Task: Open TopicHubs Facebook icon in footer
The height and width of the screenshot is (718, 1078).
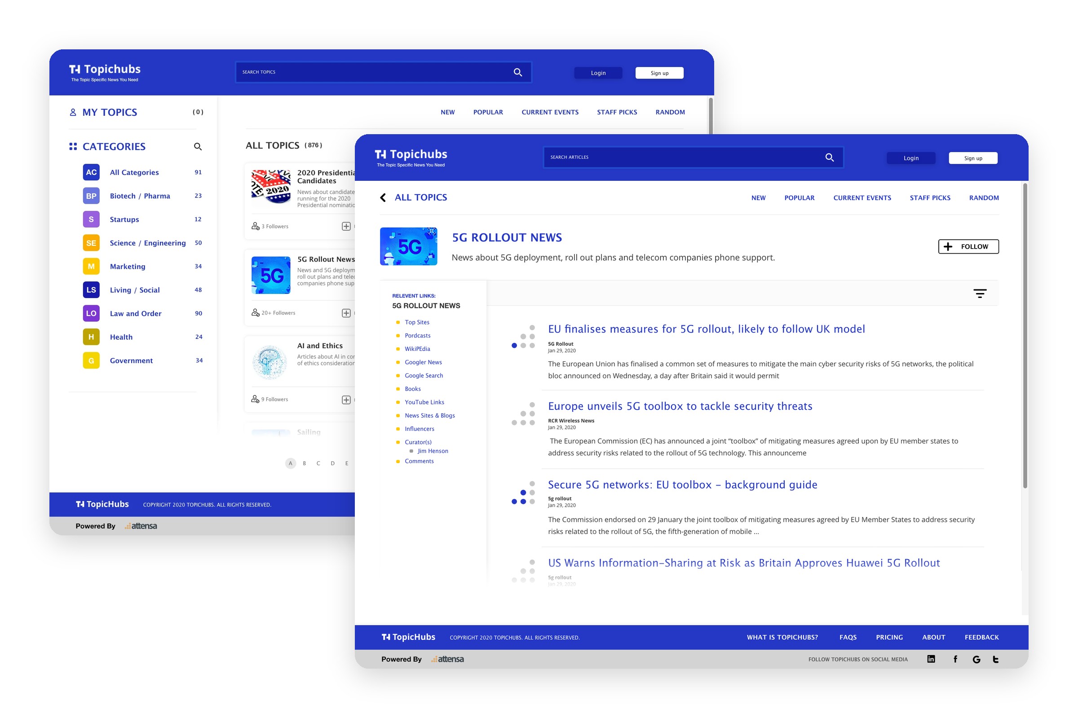Action: click(x=956, y=659)
